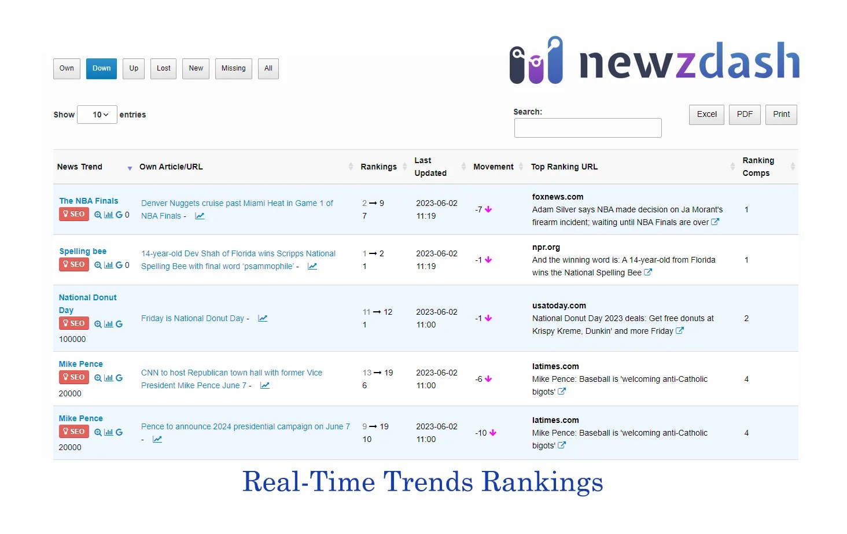Open trend chart icon for Pence 2024 campaign article
Viewport: 847px width, 534px height.
pyautogui.click(x=157, y=439)
